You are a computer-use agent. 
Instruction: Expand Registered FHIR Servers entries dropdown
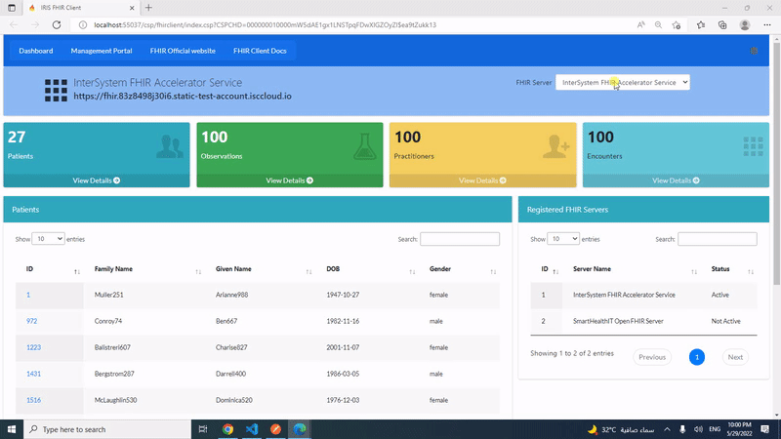[562, 238]
